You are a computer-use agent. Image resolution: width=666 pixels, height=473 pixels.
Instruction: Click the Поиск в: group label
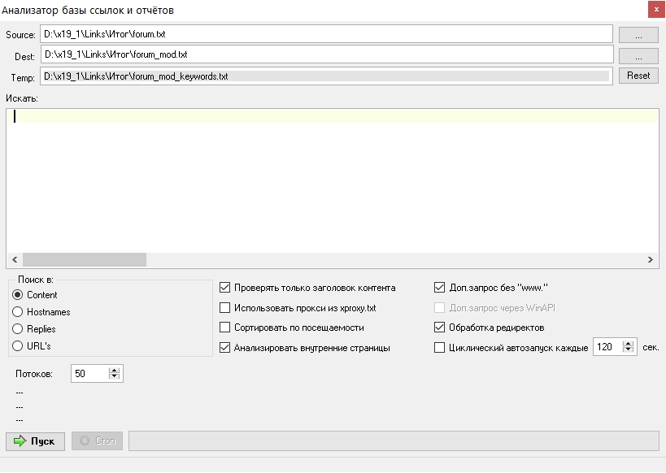36,280
